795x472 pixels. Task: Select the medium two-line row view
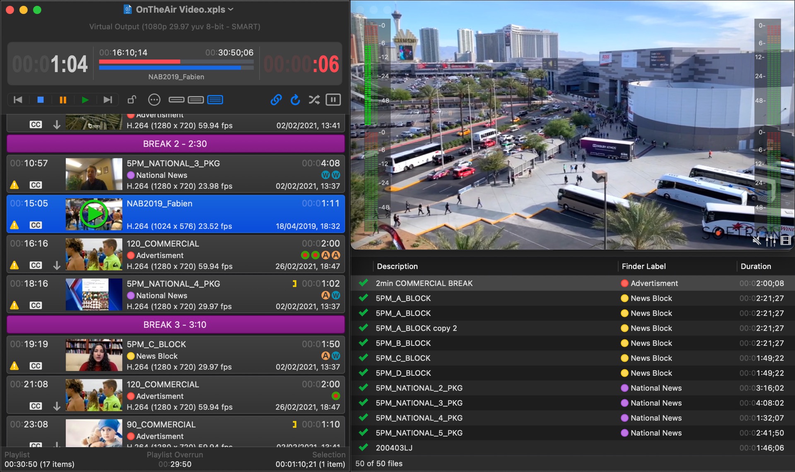pos(195,100)
